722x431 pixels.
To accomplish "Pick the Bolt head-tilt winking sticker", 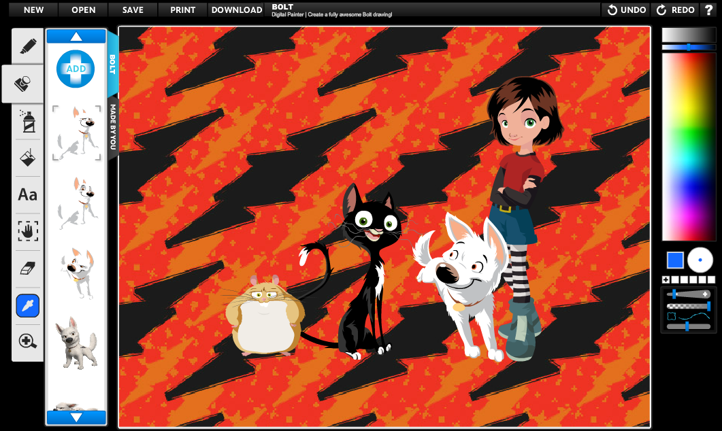I will [78, 273].
